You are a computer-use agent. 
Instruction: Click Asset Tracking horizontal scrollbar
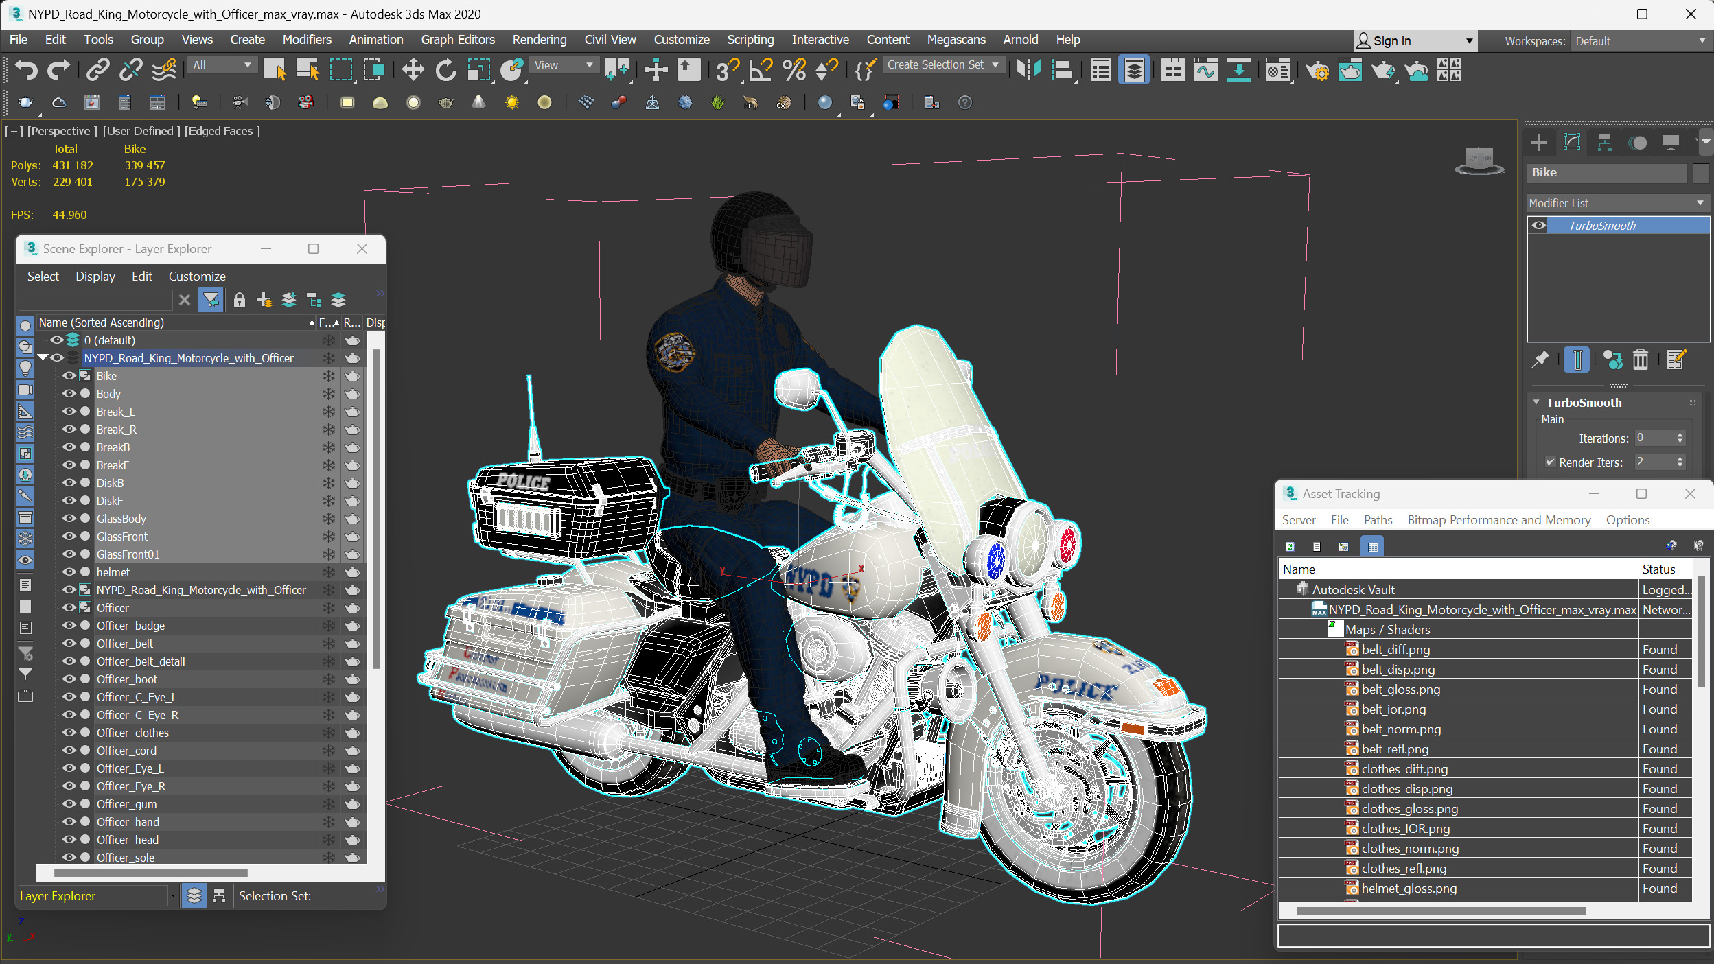coord(1441,910)
